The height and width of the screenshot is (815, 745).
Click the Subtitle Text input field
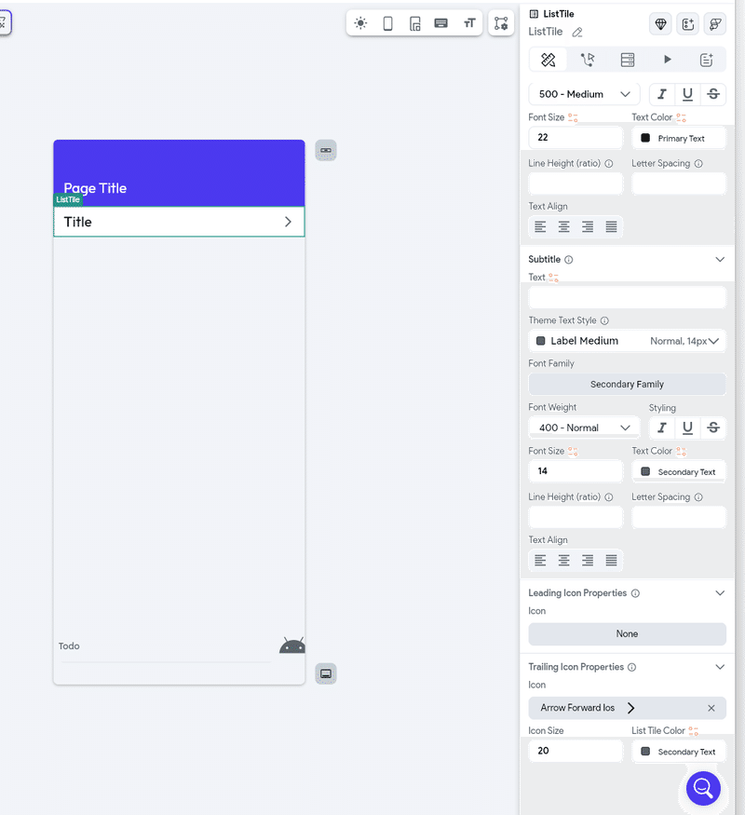[627, 298]
